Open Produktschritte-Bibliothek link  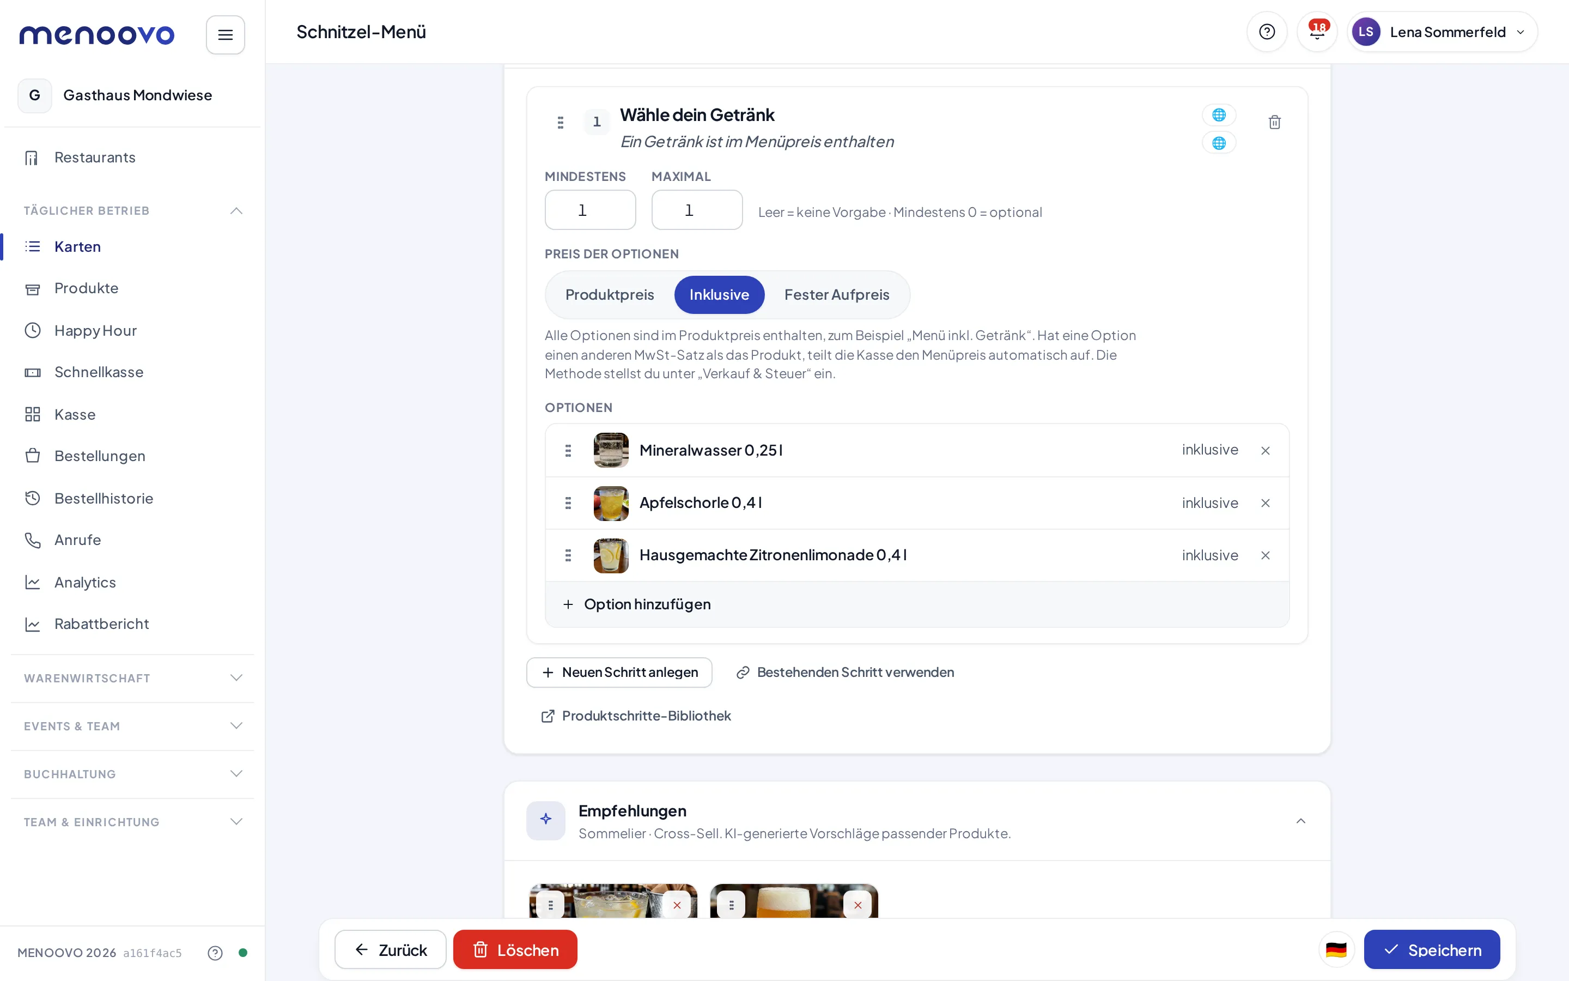click(636, 716)
